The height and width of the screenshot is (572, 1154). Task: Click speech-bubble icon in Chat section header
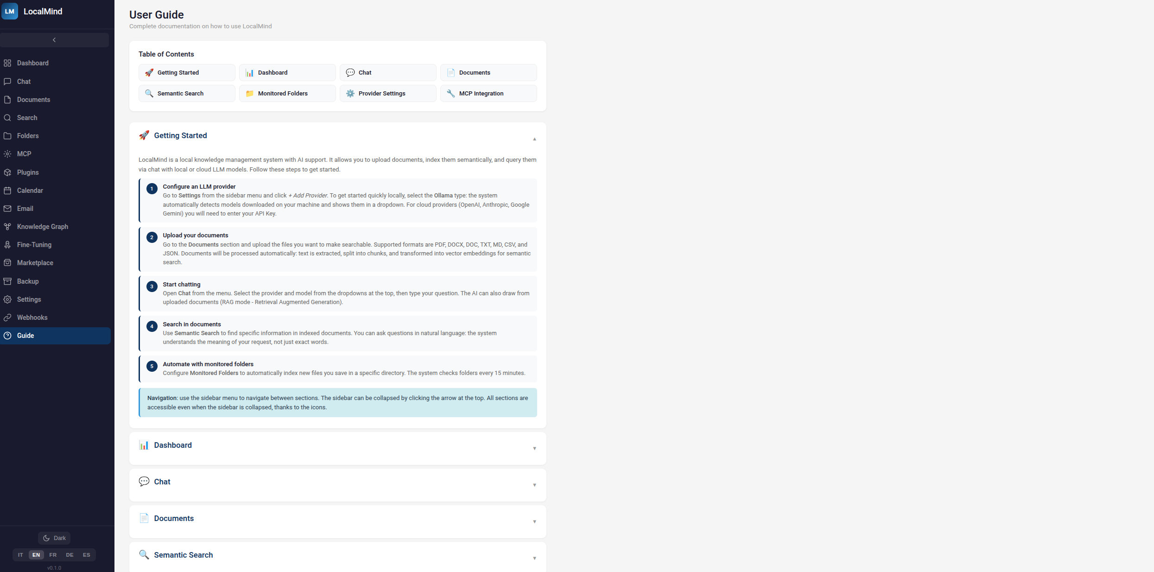144,482
